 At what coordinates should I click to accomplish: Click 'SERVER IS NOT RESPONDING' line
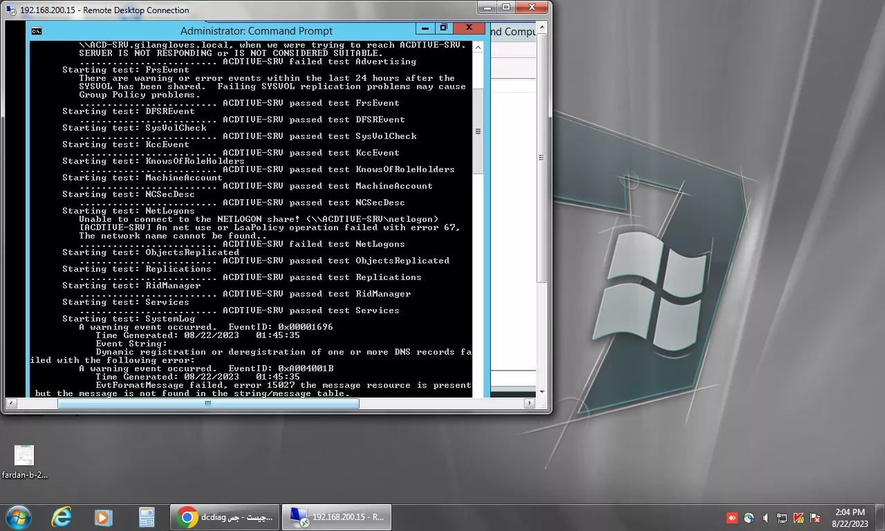(231, 53)
